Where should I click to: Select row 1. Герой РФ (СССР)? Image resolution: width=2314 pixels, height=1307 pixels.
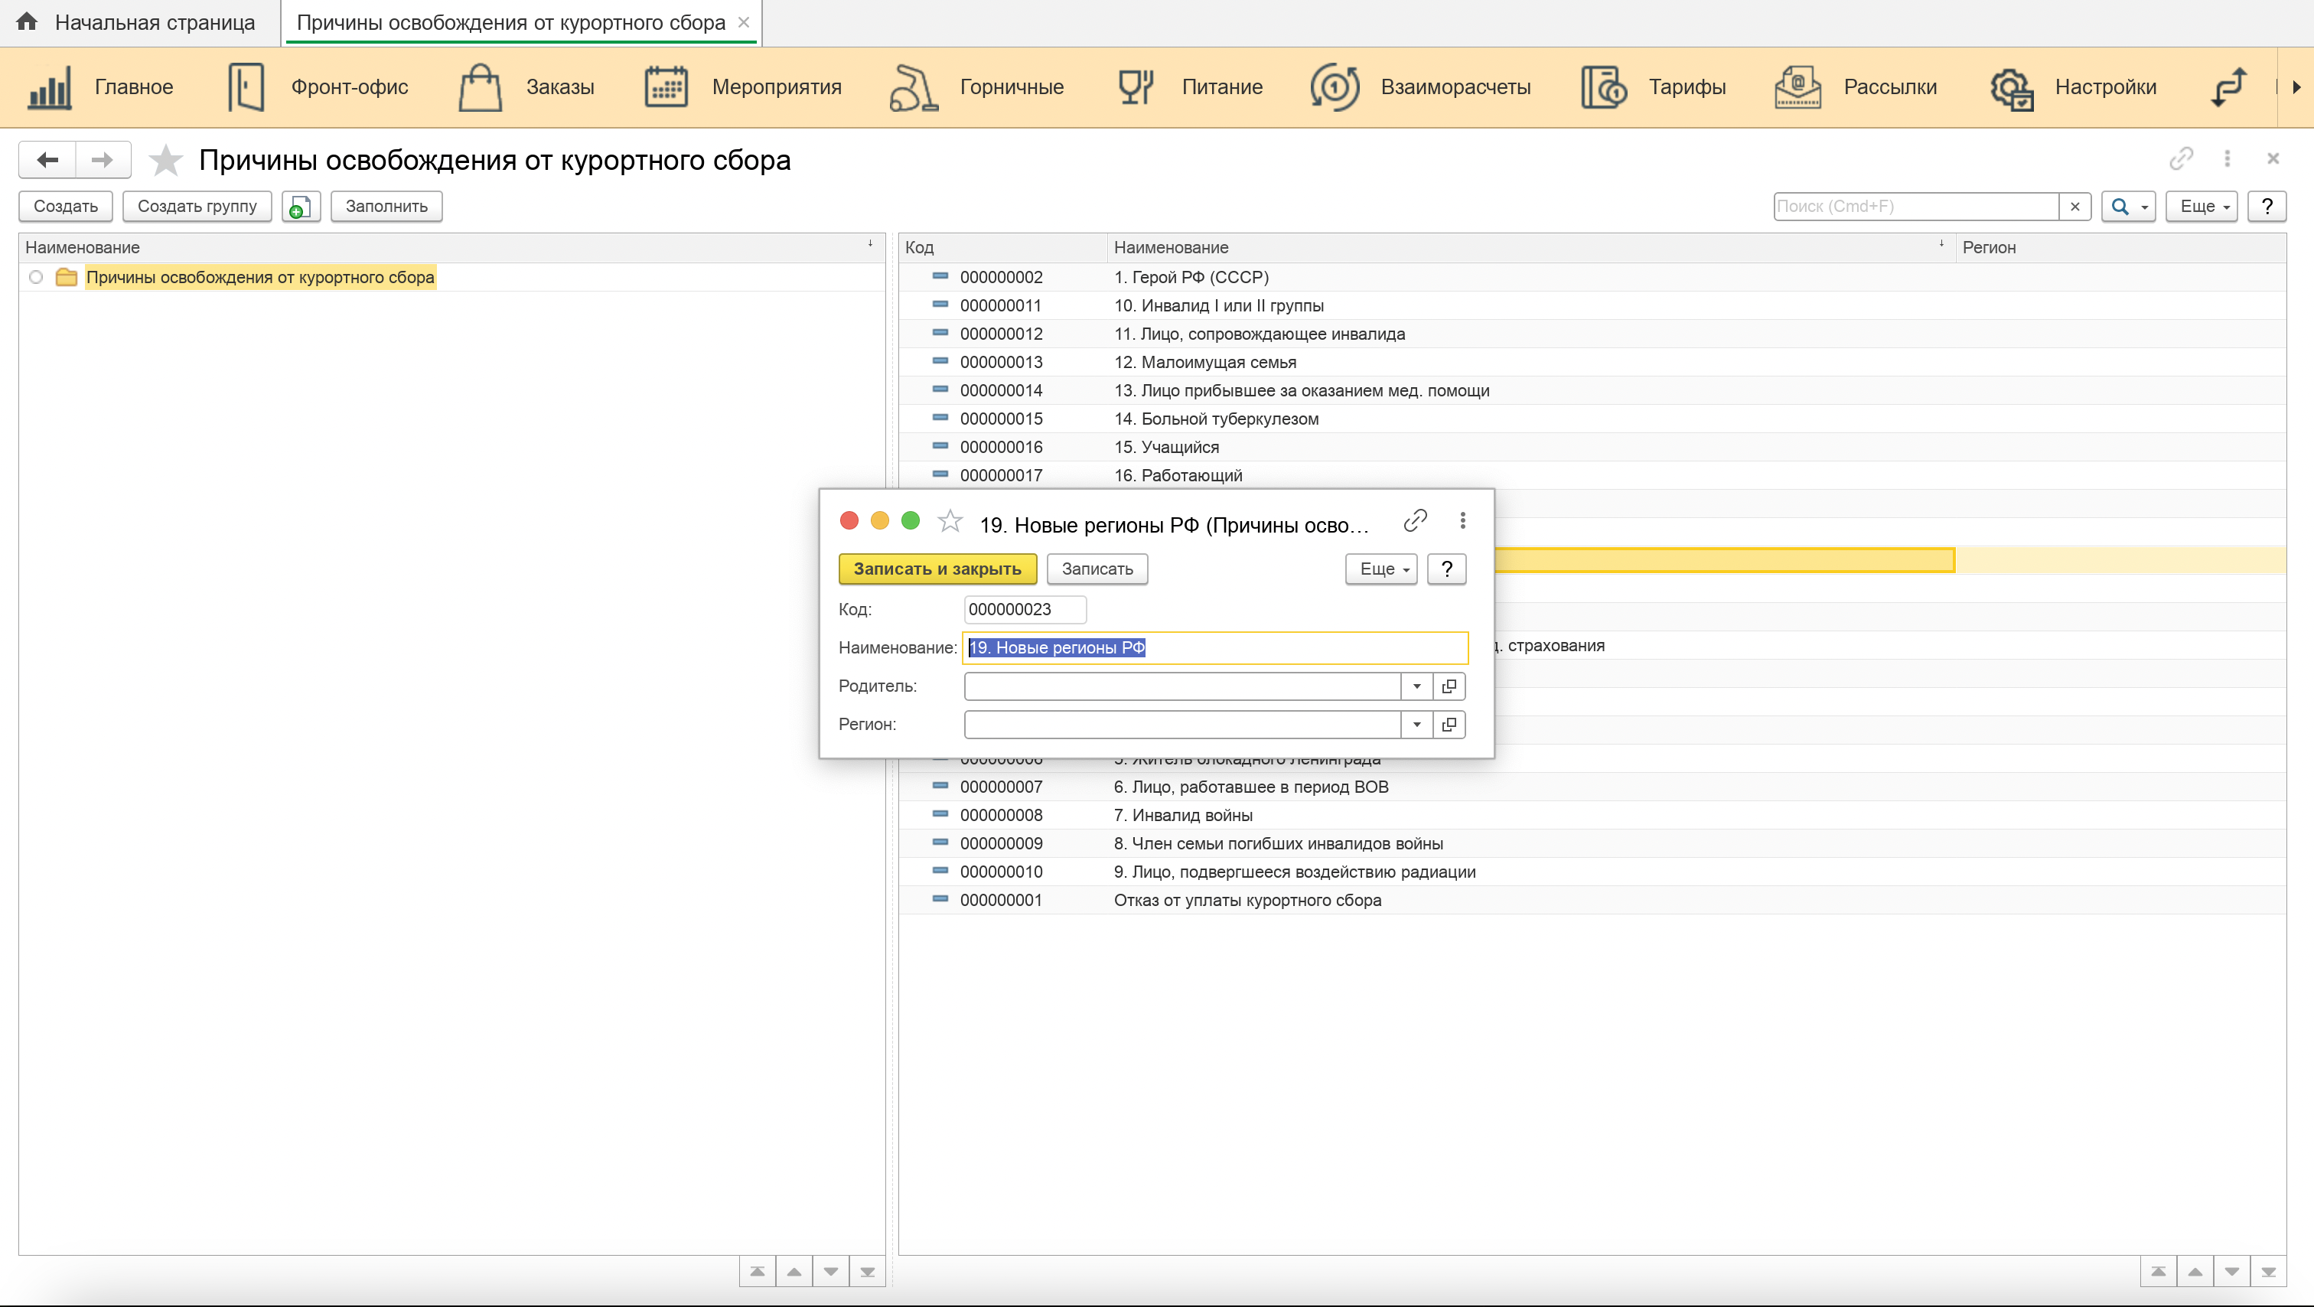(x=1592, y=278)
